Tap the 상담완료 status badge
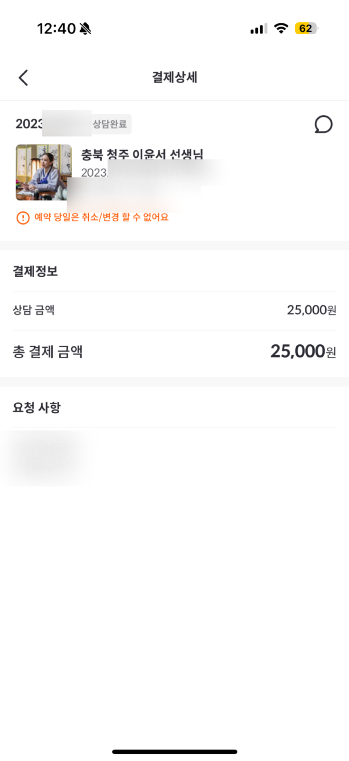 110,124
